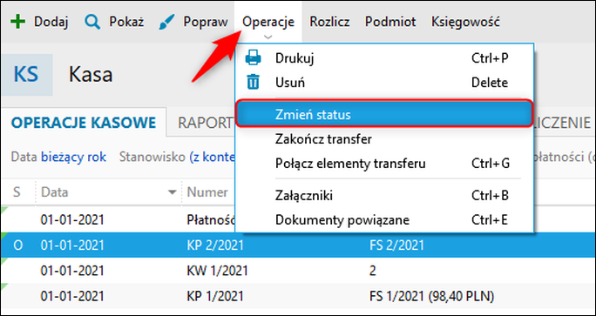Change the Stanowisko filter value
Image resolution: width=596 pixels, height=316 pixels.
coord(212,157)
